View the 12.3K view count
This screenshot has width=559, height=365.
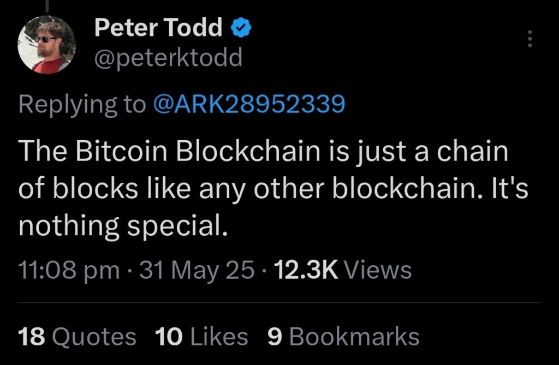point(306,270)
